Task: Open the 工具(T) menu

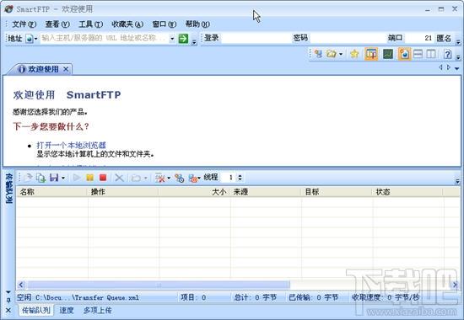Action: pos(90,24)
